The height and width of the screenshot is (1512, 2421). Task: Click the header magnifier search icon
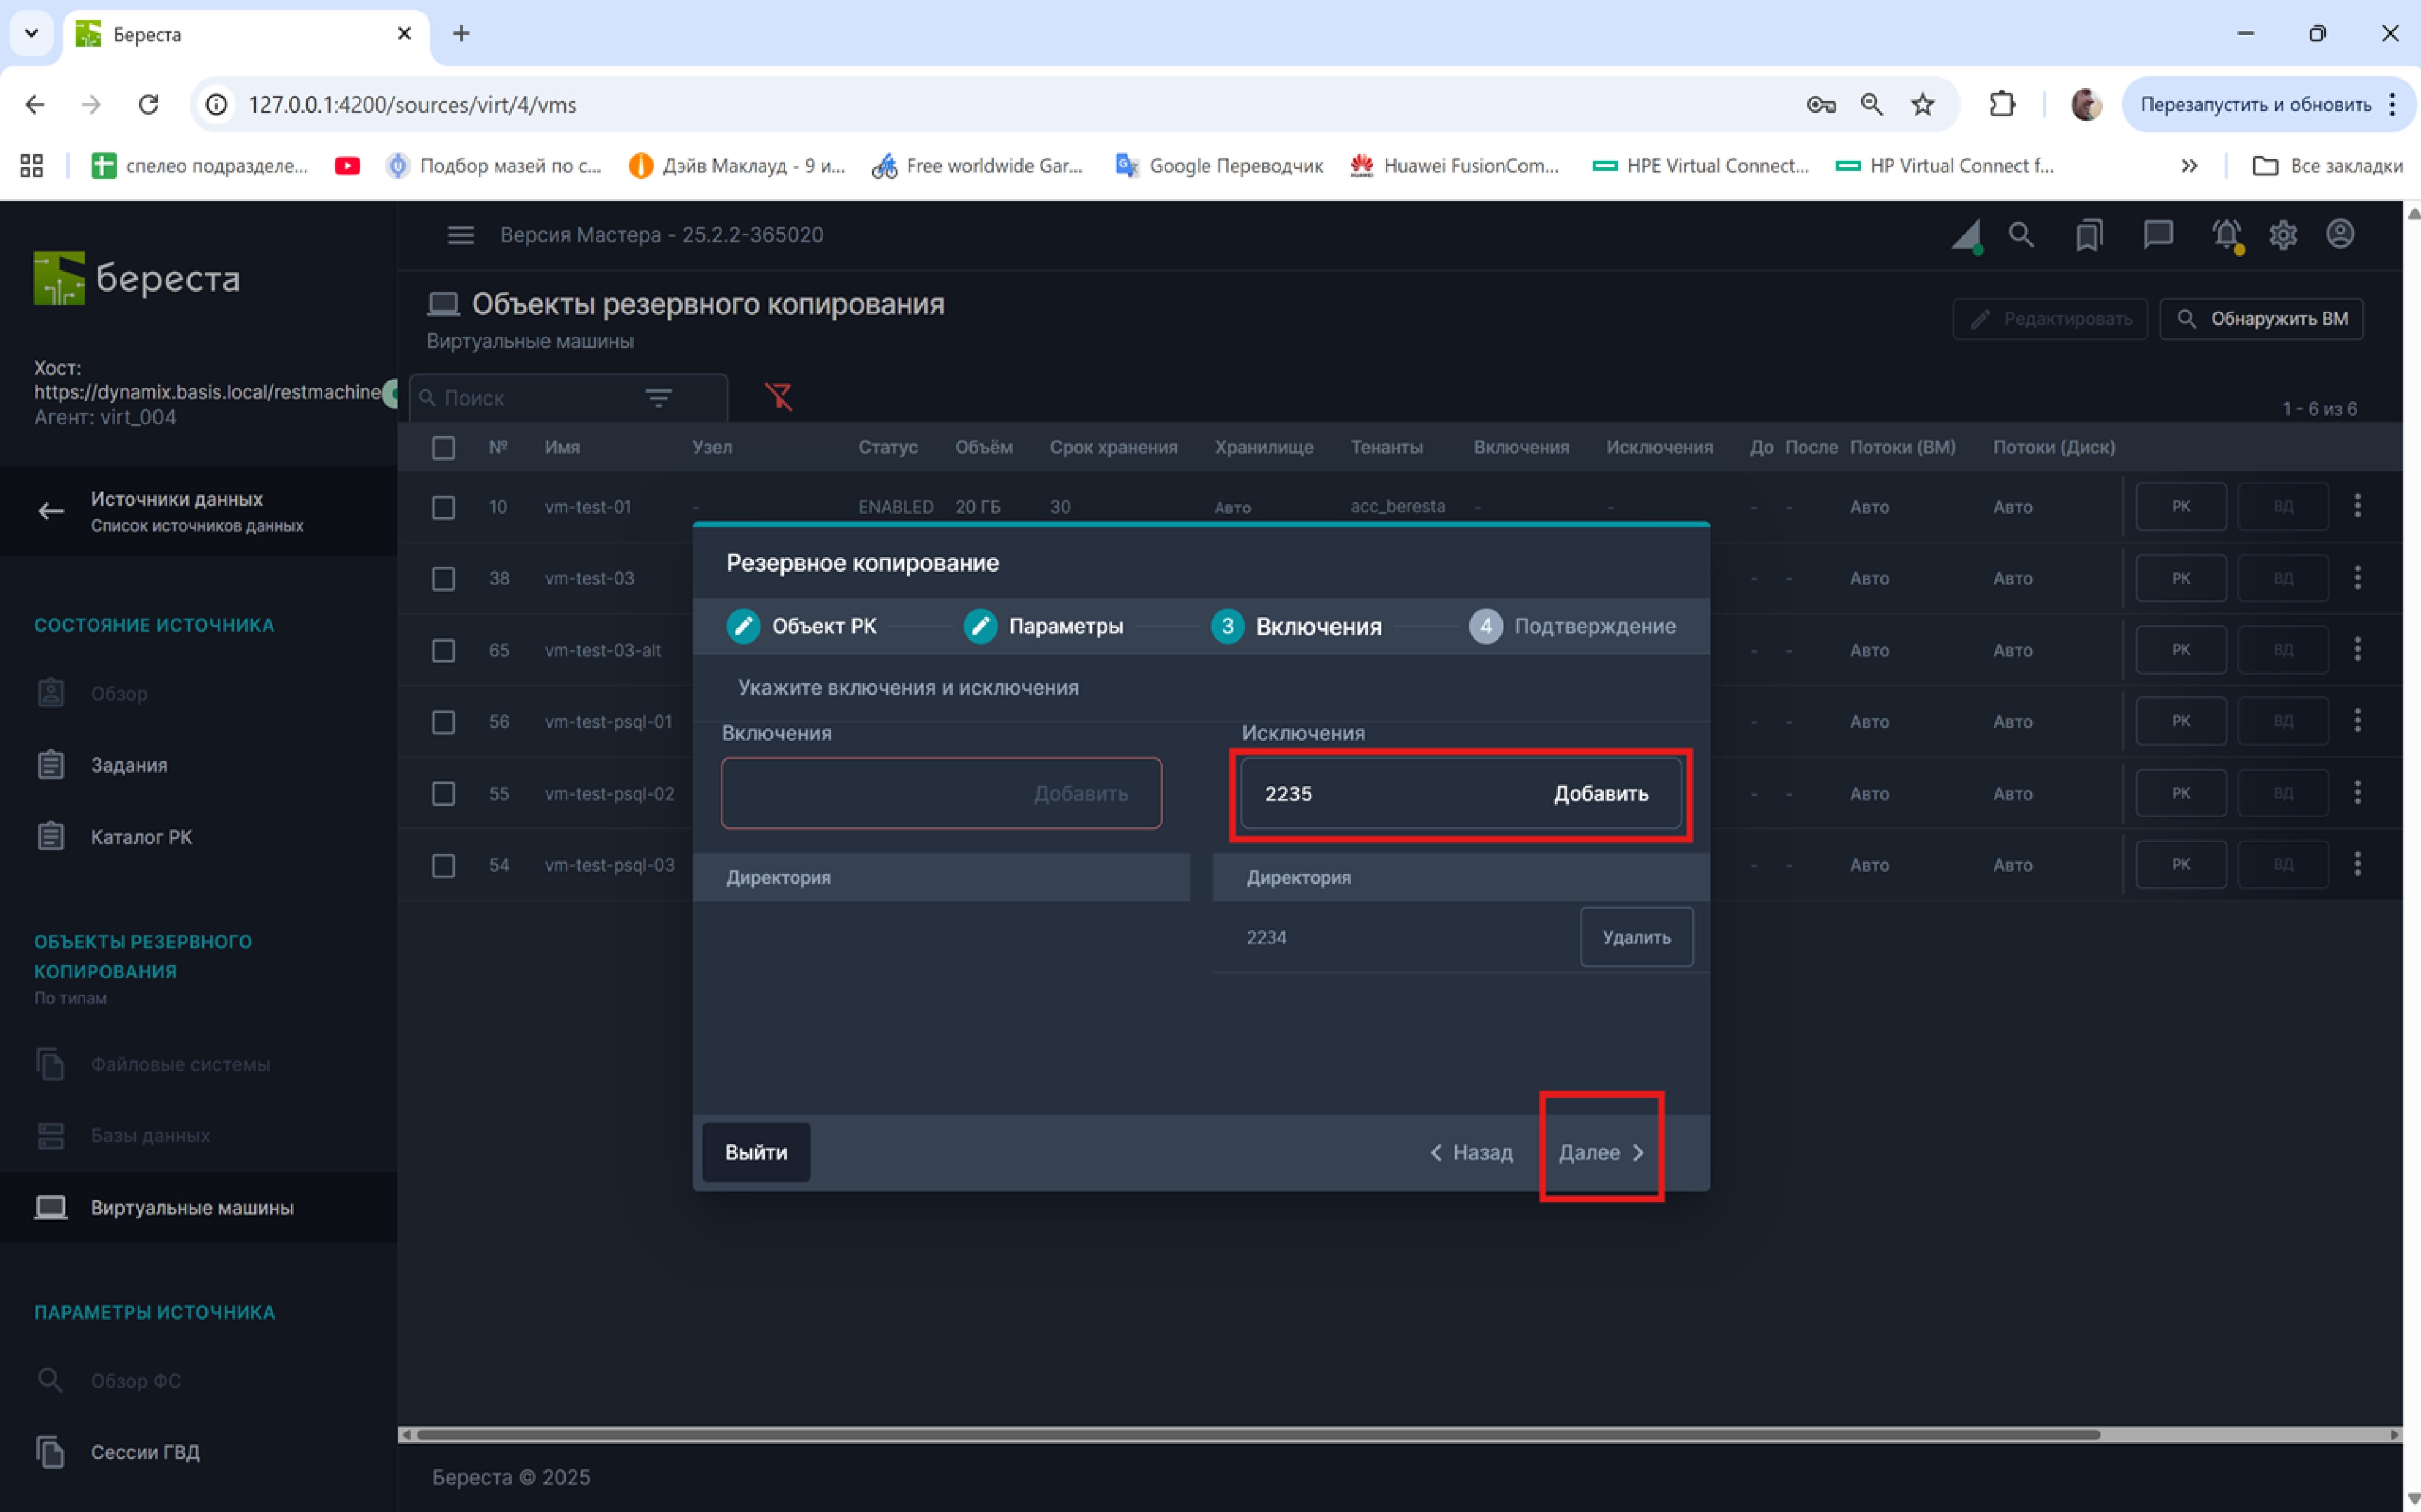tap(2021, 235)
